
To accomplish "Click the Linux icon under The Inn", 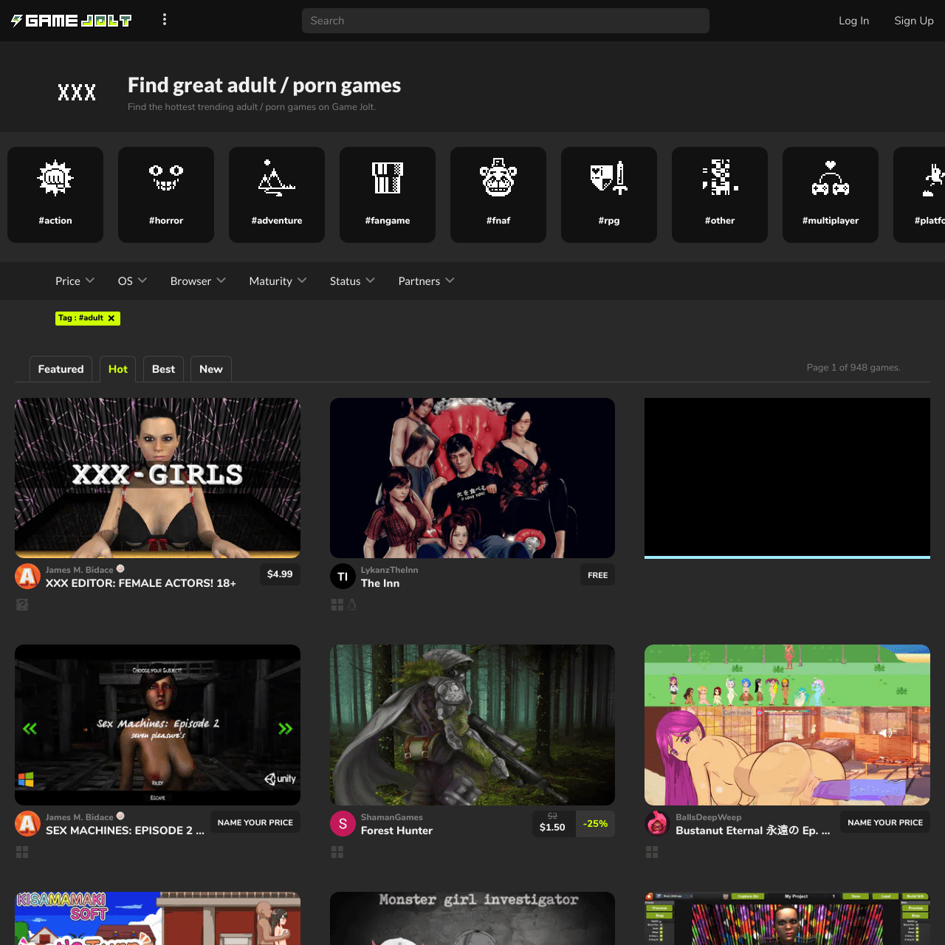I will tap(352, 605).
